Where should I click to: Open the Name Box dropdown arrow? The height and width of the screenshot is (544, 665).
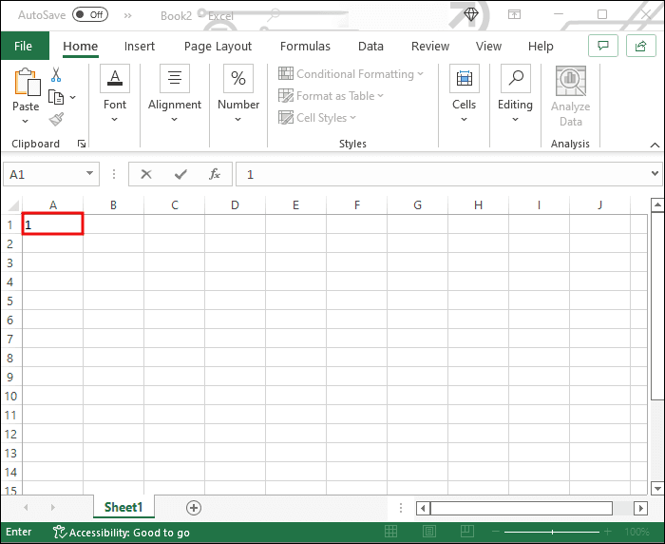tap(89, 173)
